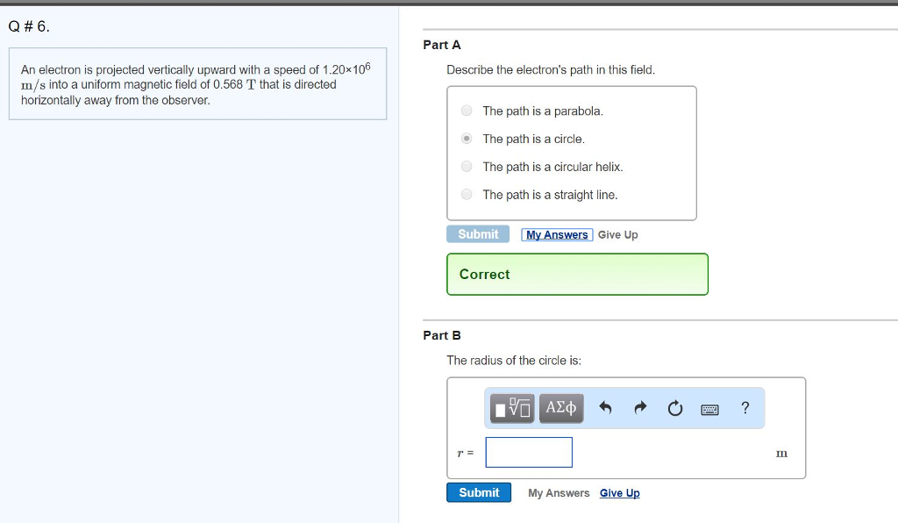Click the radius answer input field
The image size is (898, 523).
click(x=529, y=452)
